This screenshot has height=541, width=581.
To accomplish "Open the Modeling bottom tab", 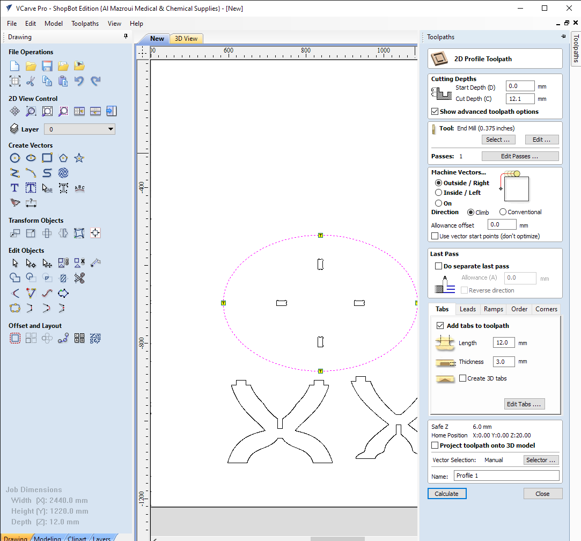I will 47,538.
